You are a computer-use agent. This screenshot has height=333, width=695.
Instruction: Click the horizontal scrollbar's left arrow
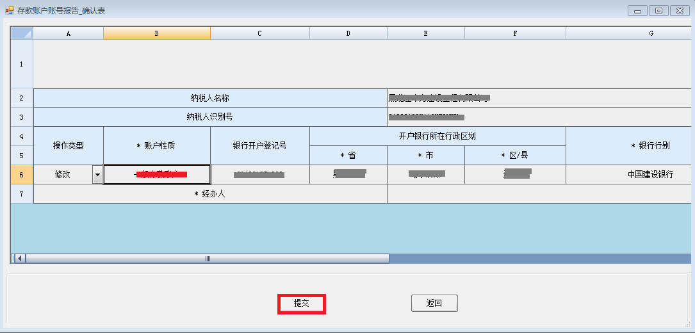click(19, 259)
